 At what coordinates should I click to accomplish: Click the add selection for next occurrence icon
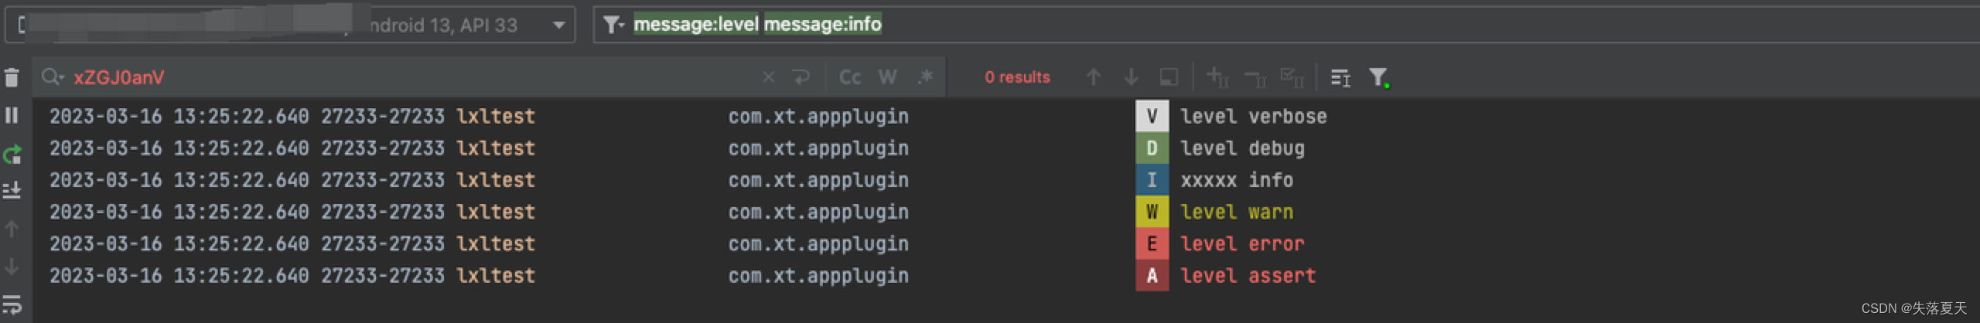pyautogui.click(x=1217, y=77)
